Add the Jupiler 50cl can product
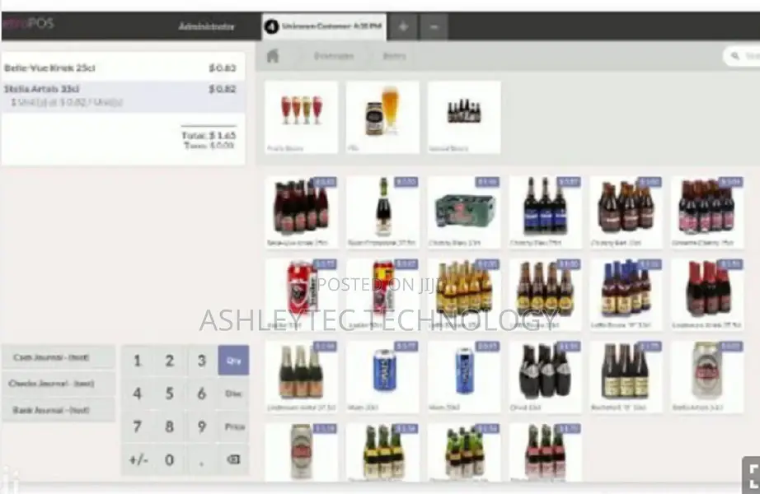Image resolution: width=760 pixels, height=494 pixels. (x=382, y=295)
